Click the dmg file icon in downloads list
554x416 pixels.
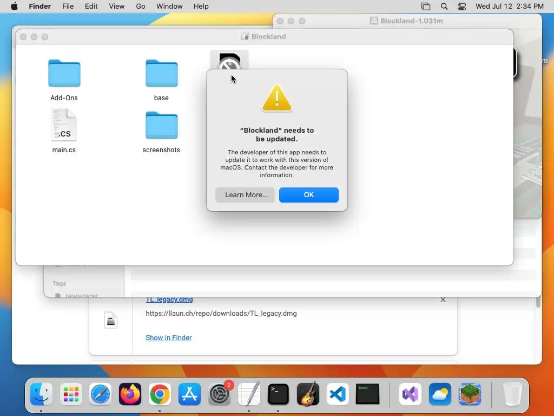(110, 320)
